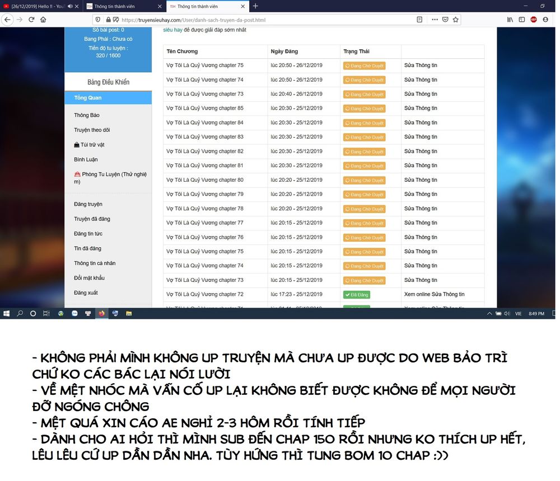Image resolution: width=560 pixels, height=481 pixels.
Task: Click the Đã Đăng badge for chapter 72
Action: 356,295
